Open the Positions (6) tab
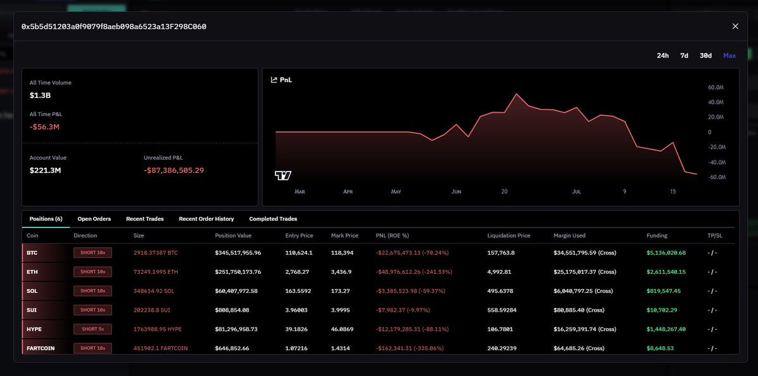 [x=46, y=219]
